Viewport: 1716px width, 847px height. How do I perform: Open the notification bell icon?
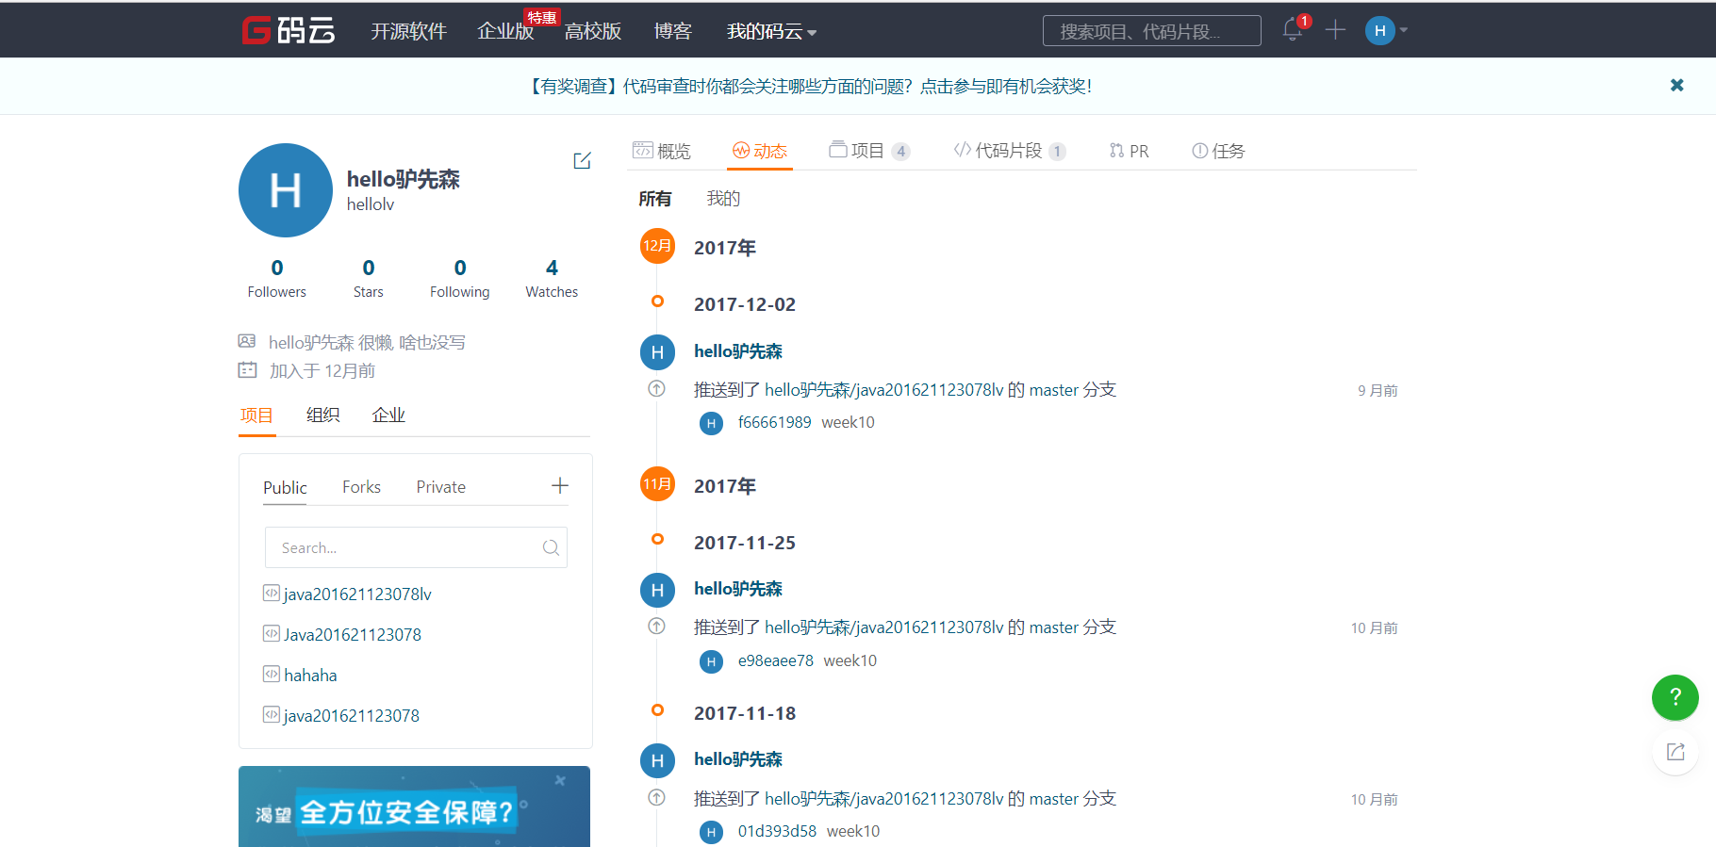[x=1293, y=29]
